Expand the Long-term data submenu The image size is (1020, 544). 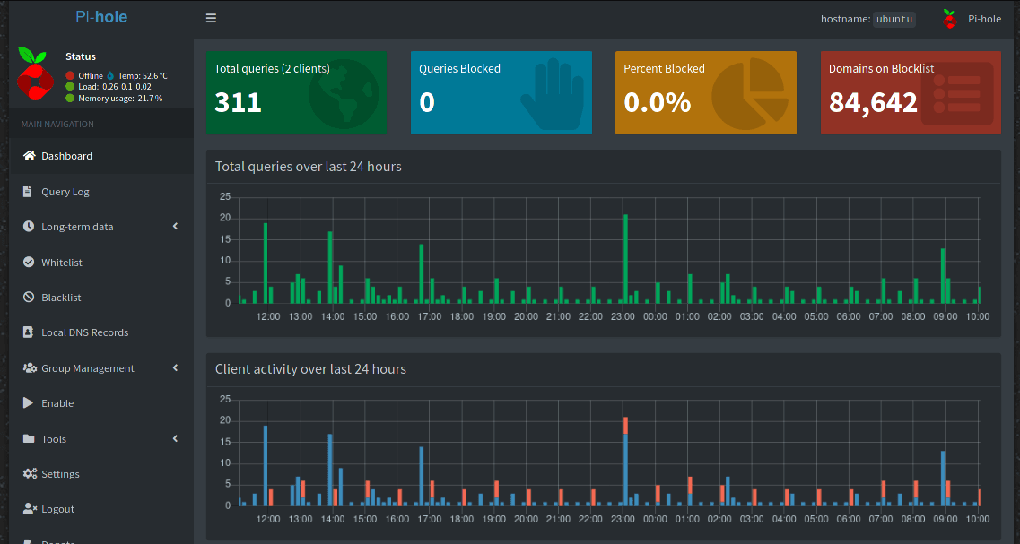[x=175, y=227]
